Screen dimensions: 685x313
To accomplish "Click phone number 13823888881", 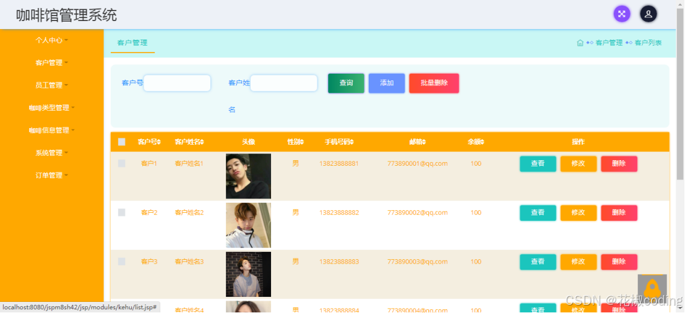I will (339, 164).
